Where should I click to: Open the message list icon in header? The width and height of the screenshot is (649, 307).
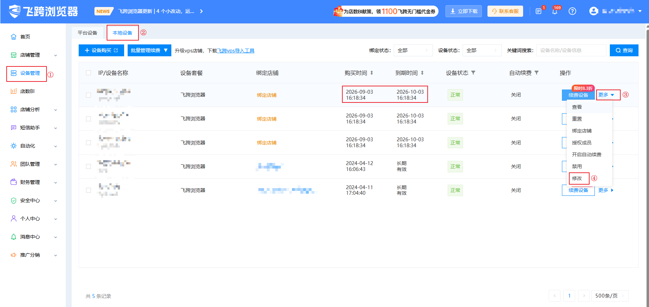pos(539,12)
